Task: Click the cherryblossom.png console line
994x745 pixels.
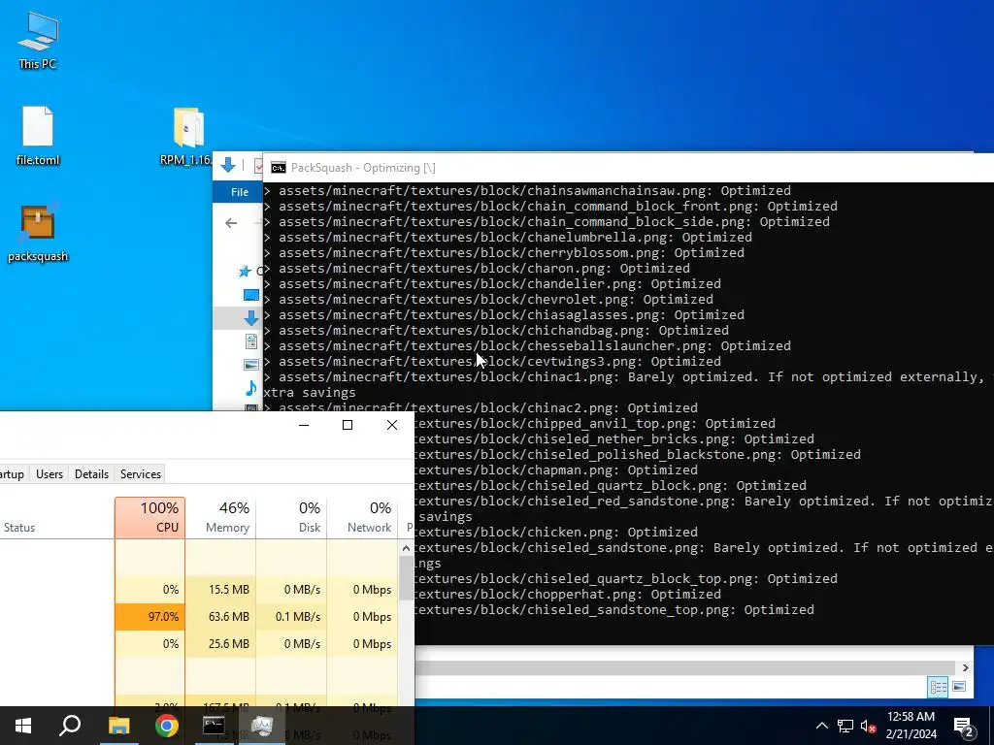Action: tap(504, 253)
